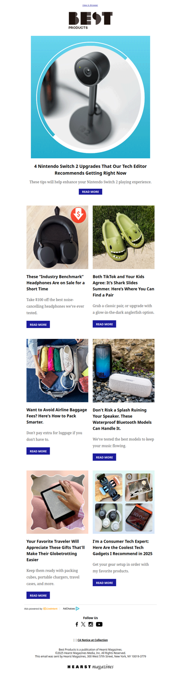Screen dimensions: 181x676
Task: Open the View in Browser link
Action: [90, 5]
